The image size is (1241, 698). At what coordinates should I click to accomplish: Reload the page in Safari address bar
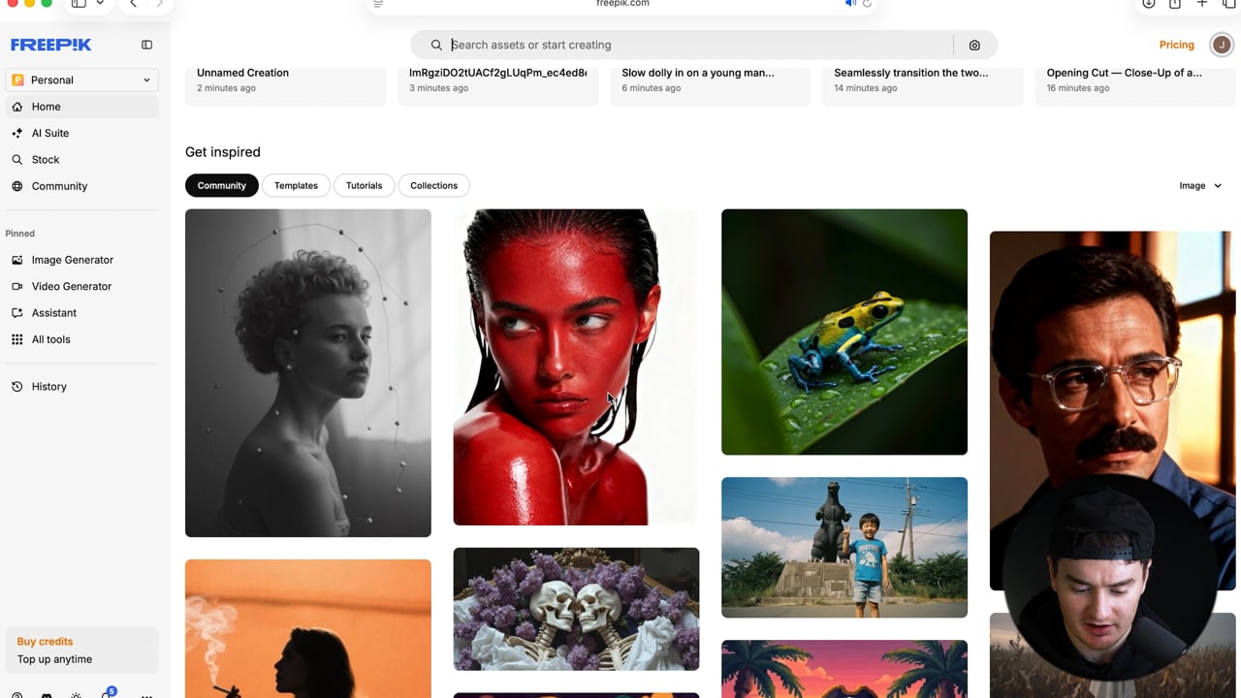click(x=867, y=4)
